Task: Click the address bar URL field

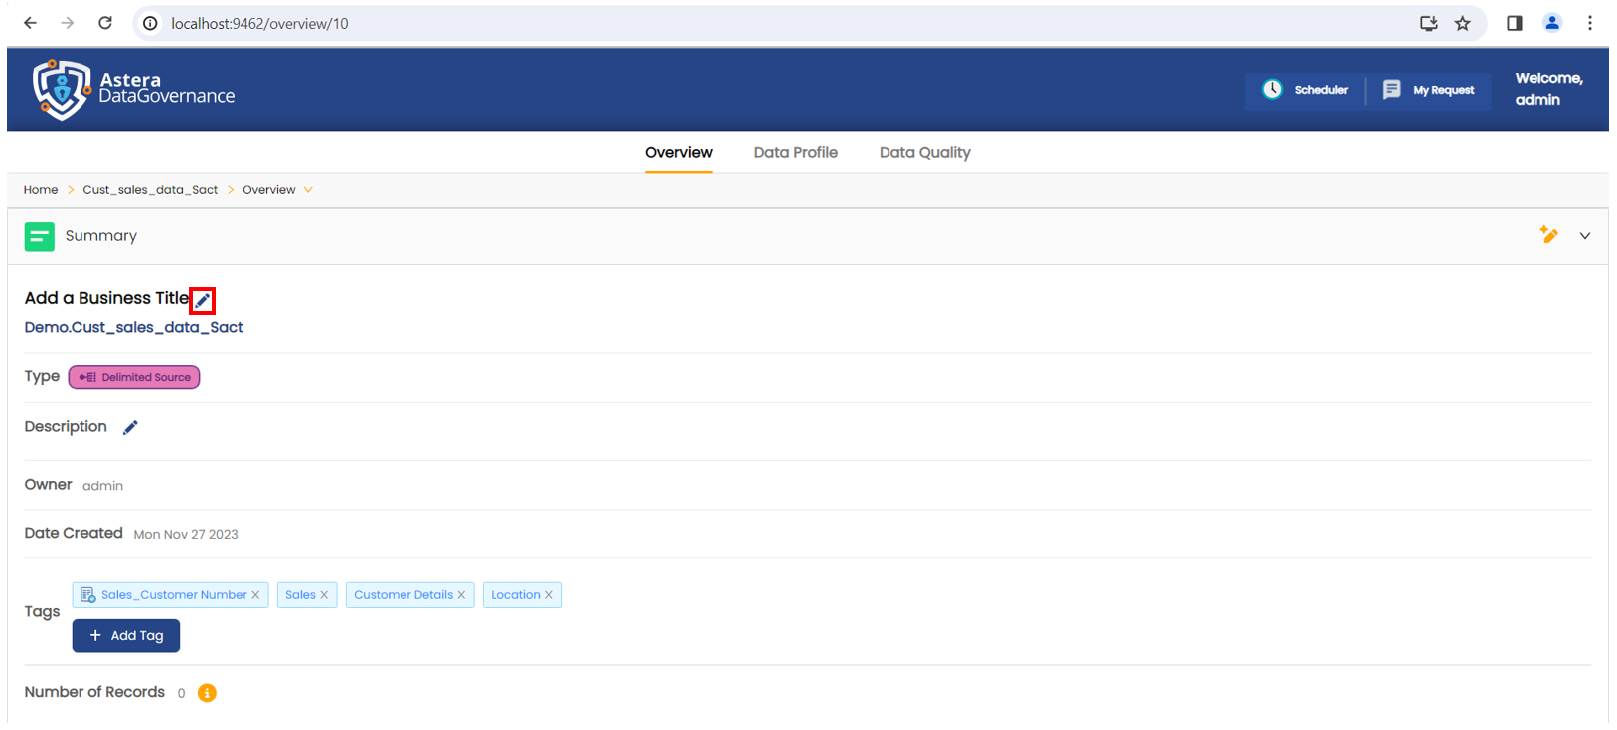Action: point(775,23)
